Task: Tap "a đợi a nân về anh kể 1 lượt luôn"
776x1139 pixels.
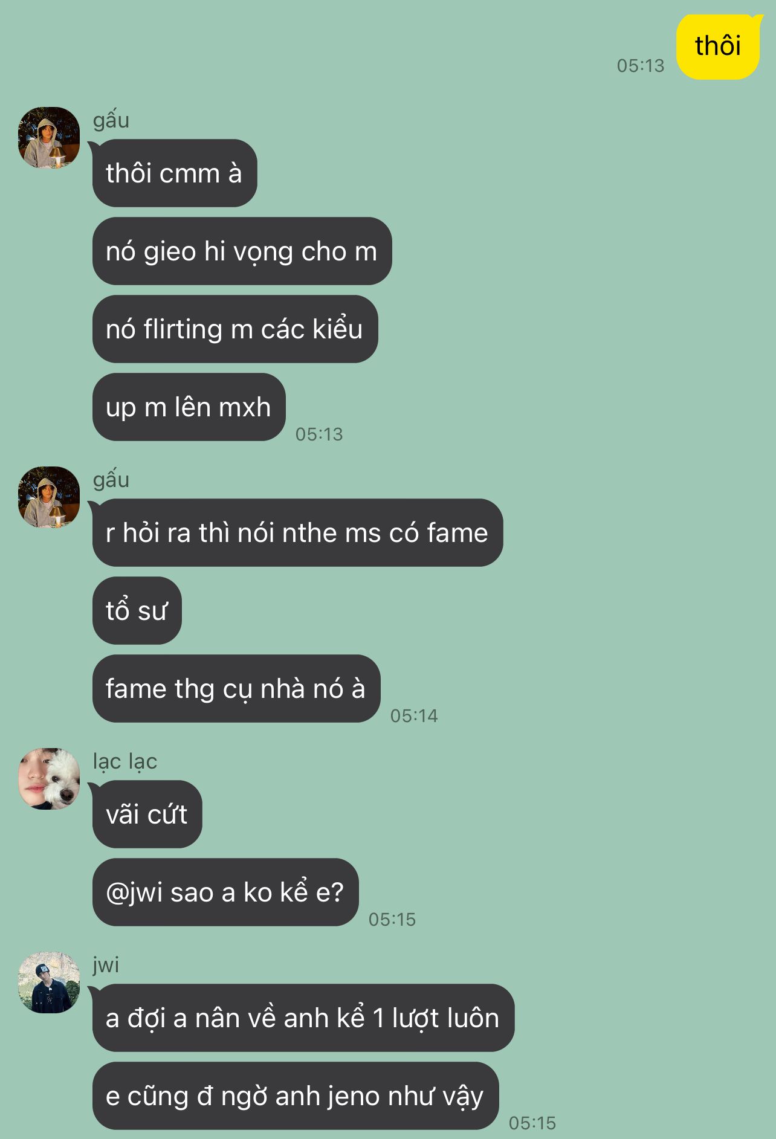Action: coord(303,1018)
